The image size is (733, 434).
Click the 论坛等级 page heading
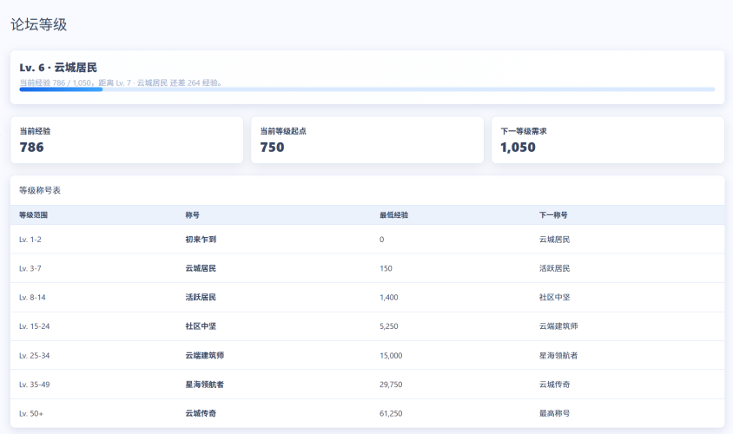[x=39, y=24]
